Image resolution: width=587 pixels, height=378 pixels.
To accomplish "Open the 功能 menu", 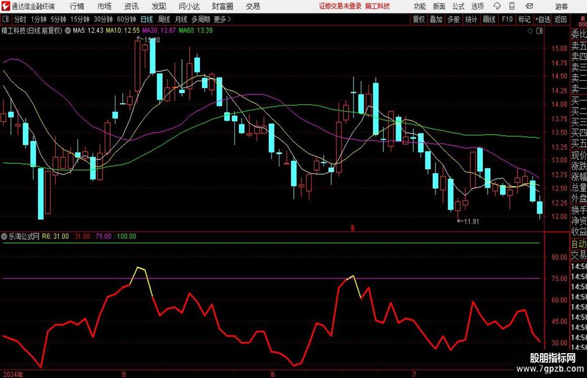I will [x=420, y=6].
